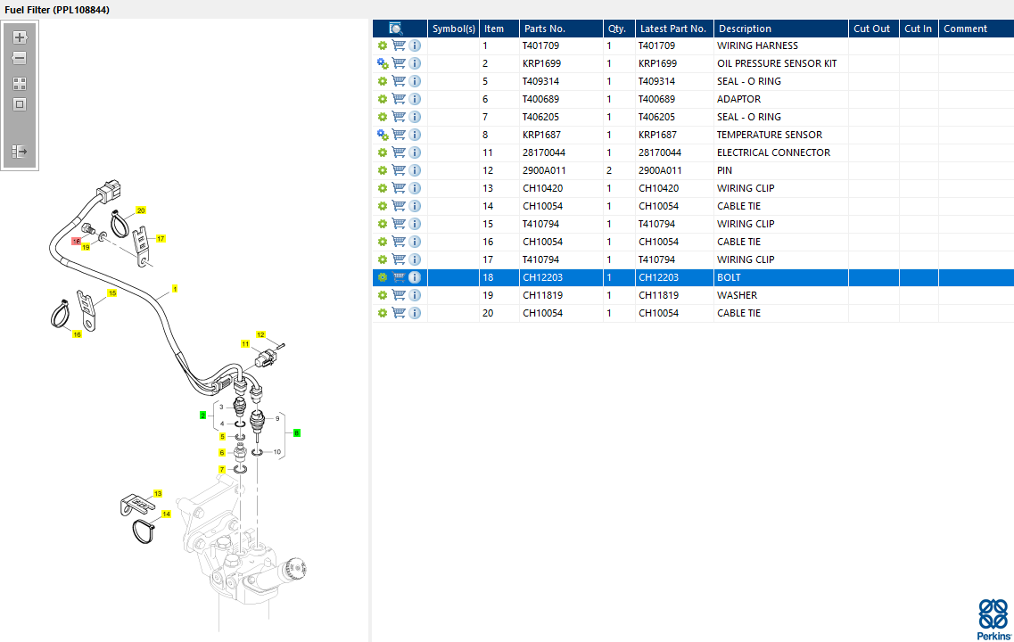Viewport: 1014px width, 642px height.
Task: Open info for WIRING CLIP CH10420
Action: [x=416, y=188]
